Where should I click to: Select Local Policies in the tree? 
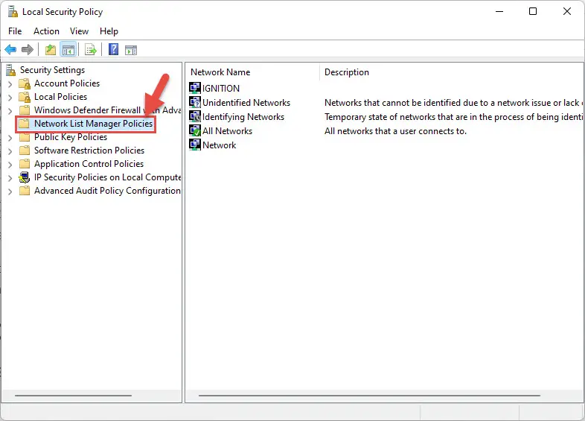point(60,97)
